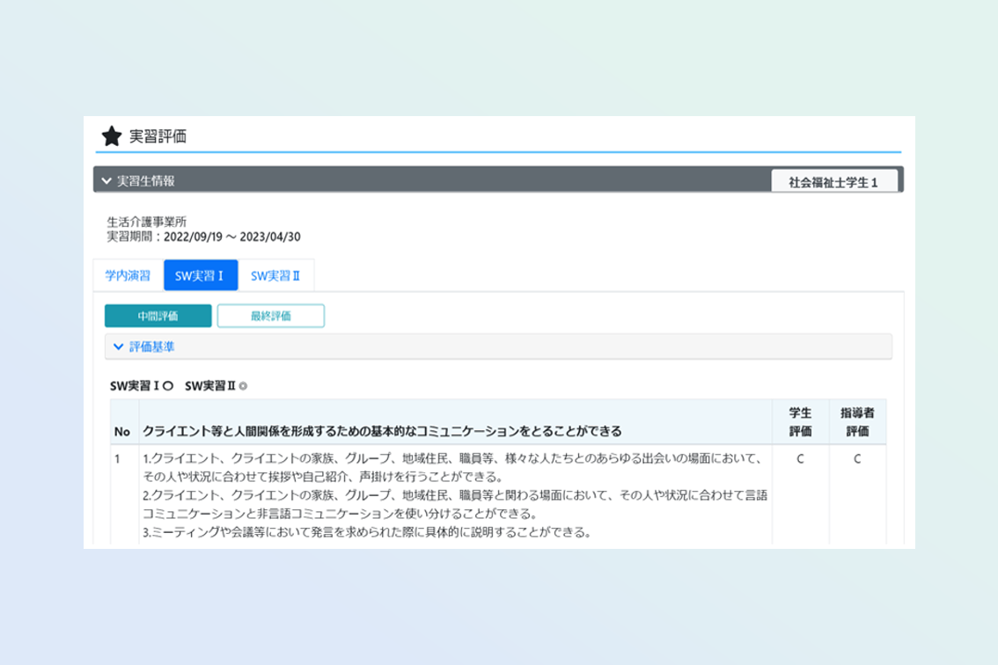Click the 生活介護事業所 facility name

click(146, 222)
